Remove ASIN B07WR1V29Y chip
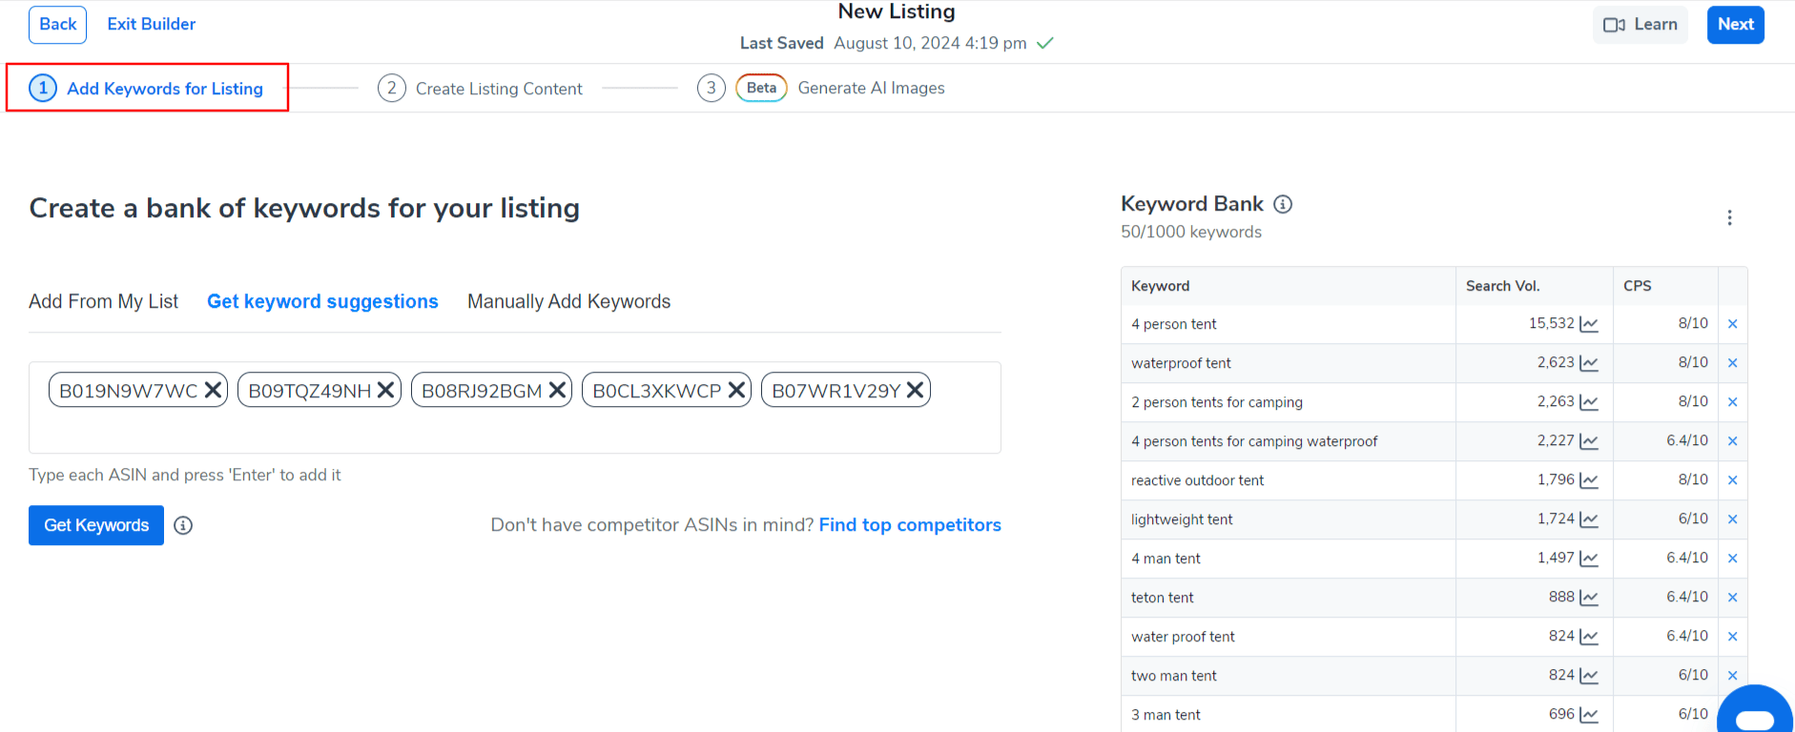 [916, 390]
